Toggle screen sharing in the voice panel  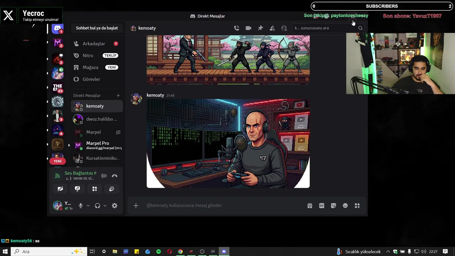pyautogui.click(x=77, y=189)
